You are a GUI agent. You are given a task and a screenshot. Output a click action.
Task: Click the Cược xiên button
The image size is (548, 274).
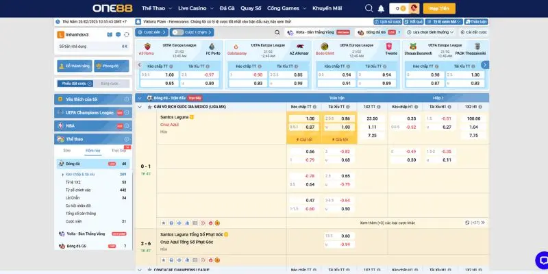[151, 32]
